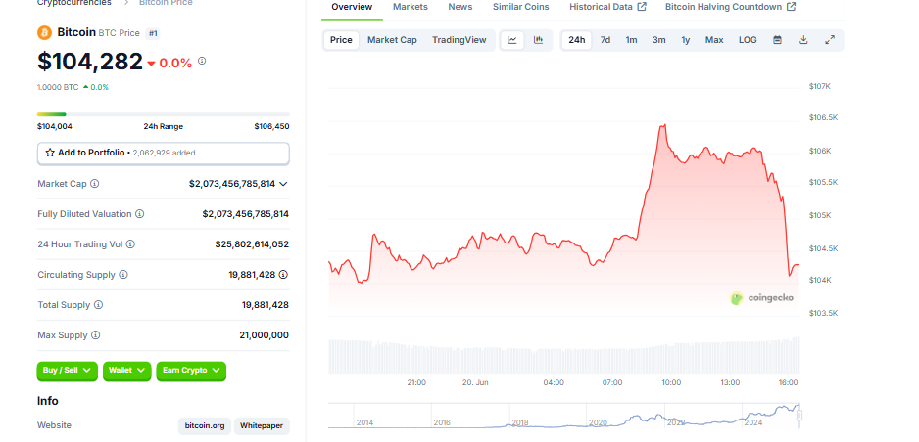Viewport: 919px width, 442px height.
Task: Click the $104,282 price value
Action: click(90, 62)
